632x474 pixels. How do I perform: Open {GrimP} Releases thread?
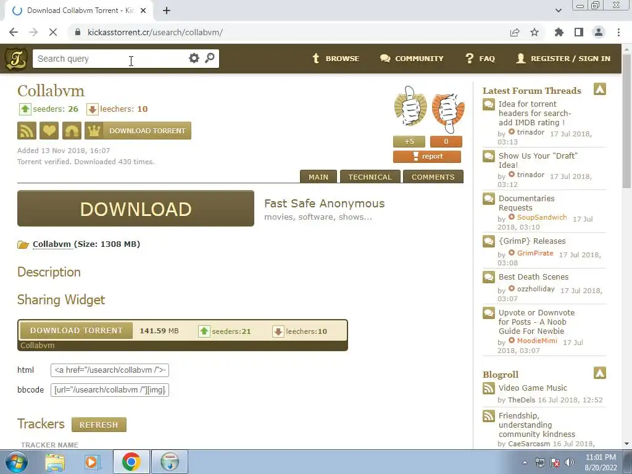point(532,241)
